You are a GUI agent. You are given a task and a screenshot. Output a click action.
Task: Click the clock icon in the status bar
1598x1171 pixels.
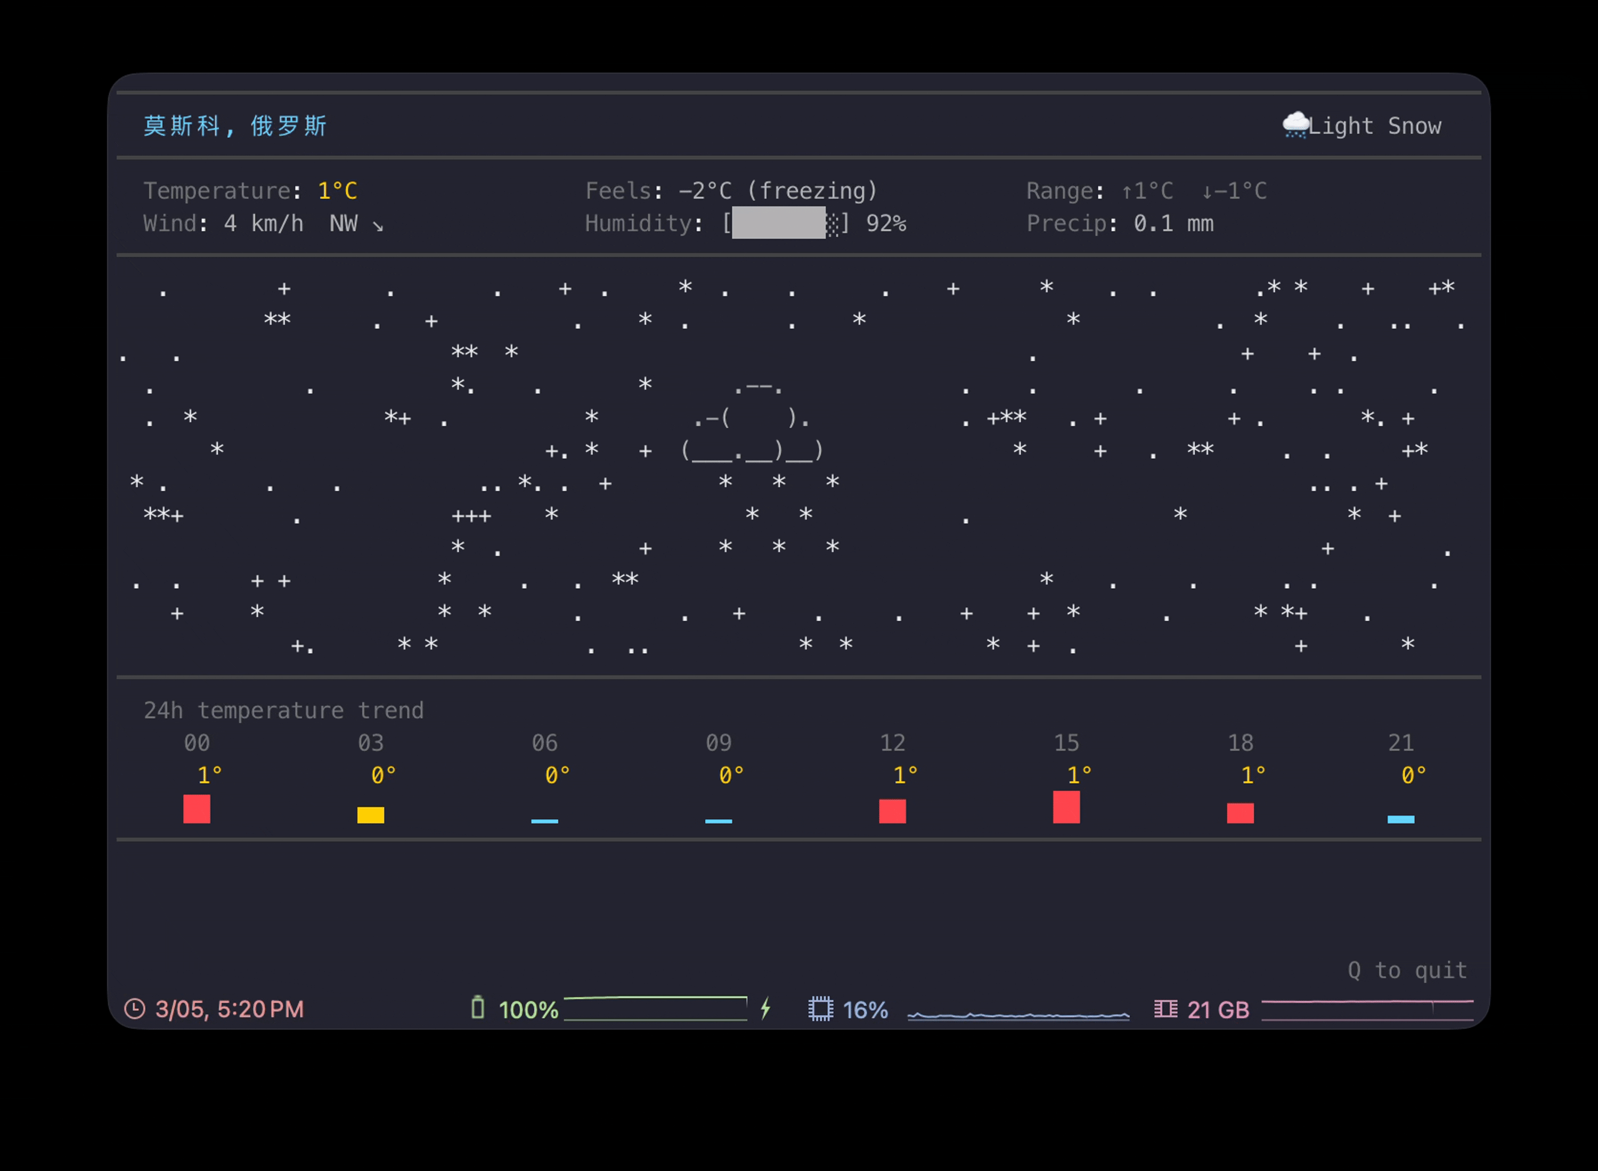[135, 1009]
